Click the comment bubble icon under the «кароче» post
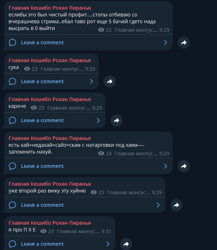Viewport: 217px width, 250px height. (12, 120)
